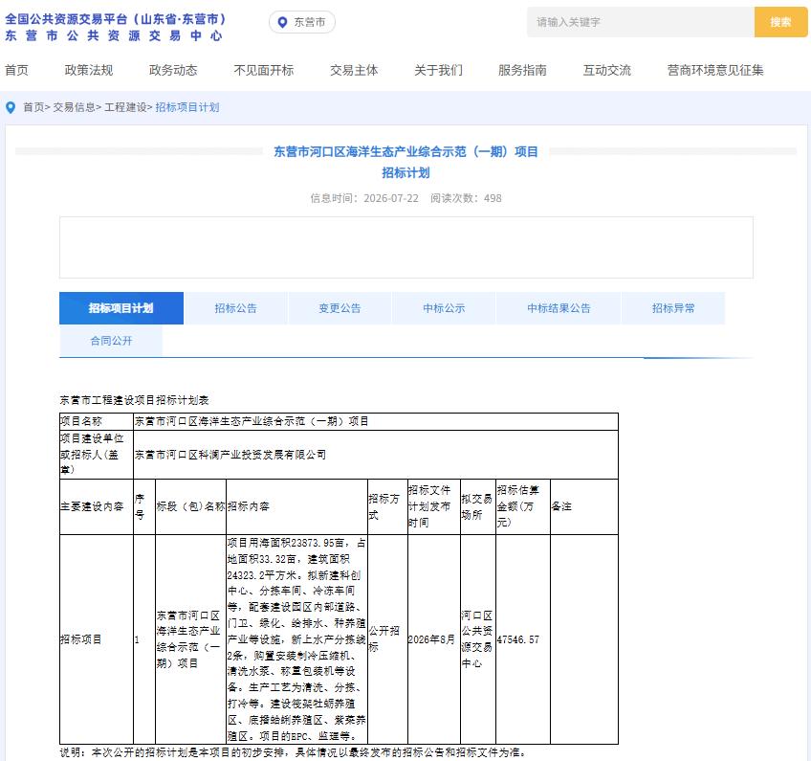The width and height of the screenshot is (811, 761).
Task: Switch to the 中标公示 tab
Action: coord(444,308)
